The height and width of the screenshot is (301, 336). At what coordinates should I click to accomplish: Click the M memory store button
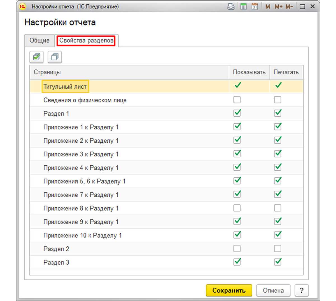(268, 7)
